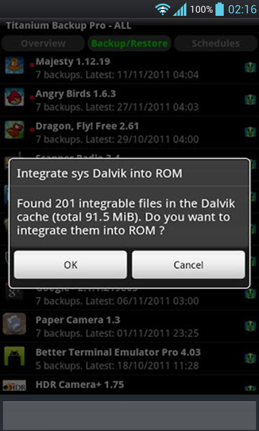Tap backup status badge beside Paper Camera
This screenshot has width=259, height=431.
click(x=250, y=326)
